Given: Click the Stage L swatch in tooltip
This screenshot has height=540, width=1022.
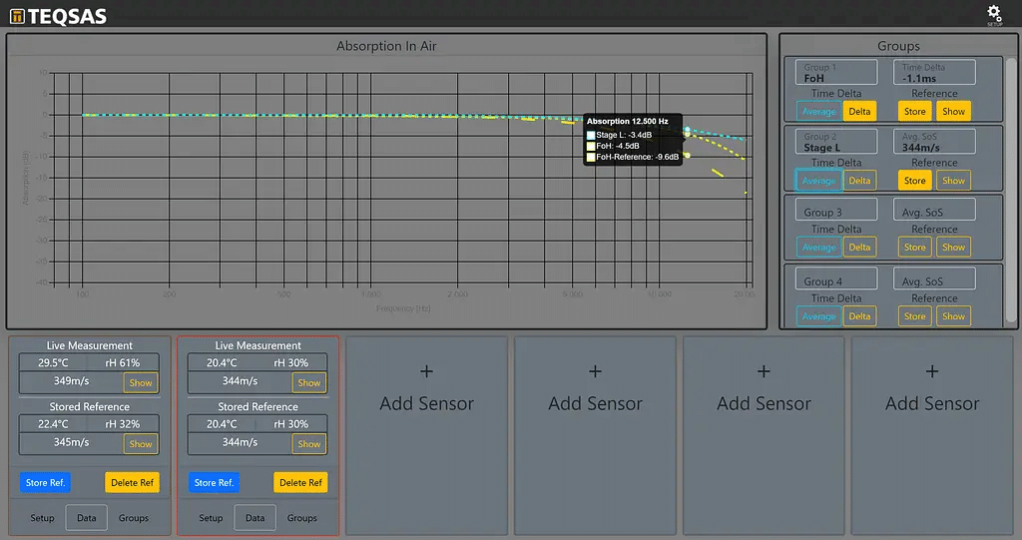Looking at the screenshot, I should click(591, 135).
